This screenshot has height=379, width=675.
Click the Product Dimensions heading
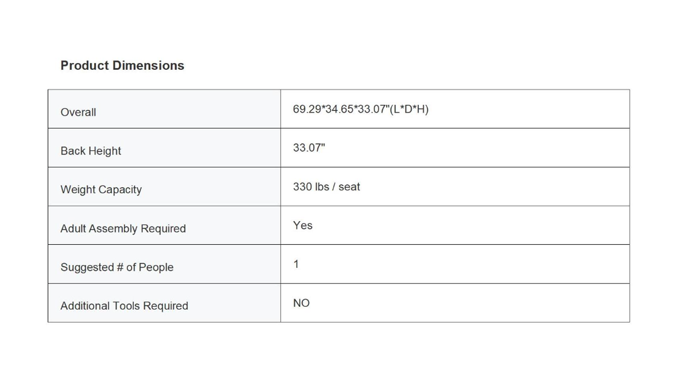(122, 65)
